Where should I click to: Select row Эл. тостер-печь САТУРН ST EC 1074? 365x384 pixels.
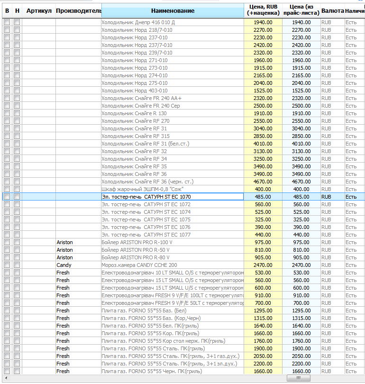click(x=183, y=212)
